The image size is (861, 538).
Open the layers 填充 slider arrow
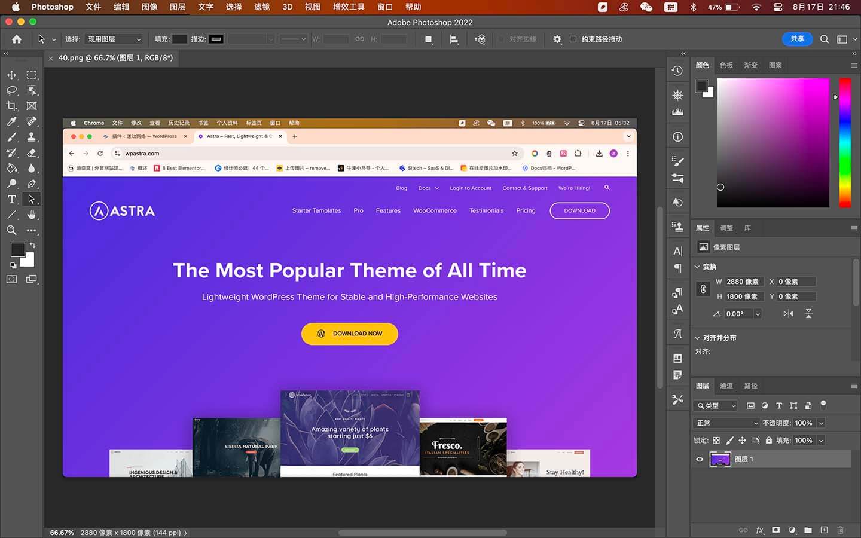point(822,441)
